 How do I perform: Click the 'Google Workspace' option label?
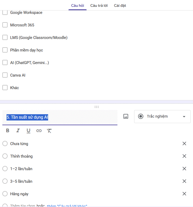[x=26, y=13]
